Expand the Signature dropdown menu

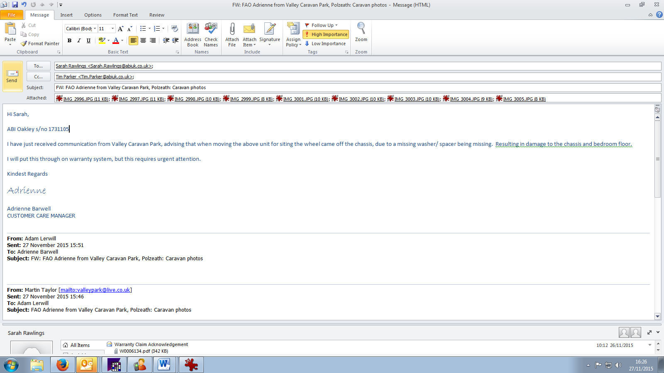click(x=270, y=45)
